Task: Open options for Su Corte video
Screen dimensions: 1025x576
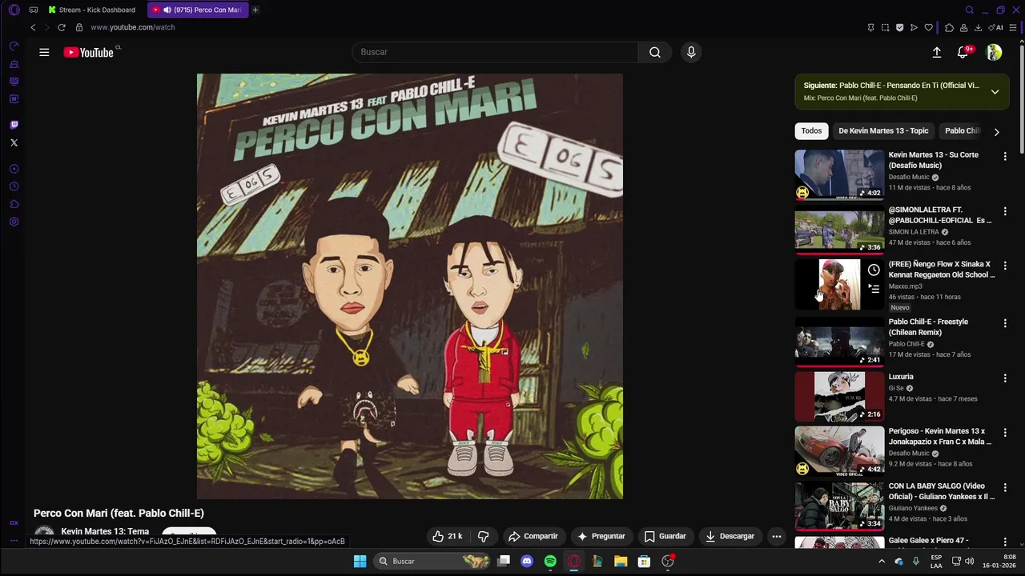Action: click(1005, 156)
